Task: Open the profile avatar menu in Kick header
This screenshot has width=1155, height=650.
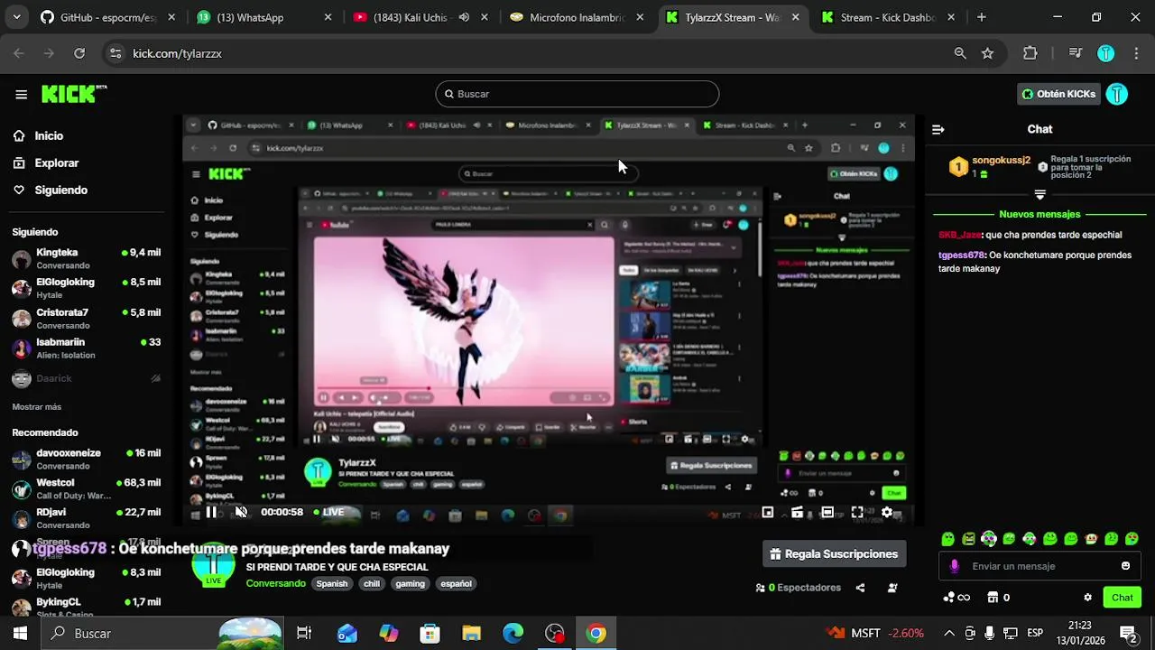Action: point(1117,94)
